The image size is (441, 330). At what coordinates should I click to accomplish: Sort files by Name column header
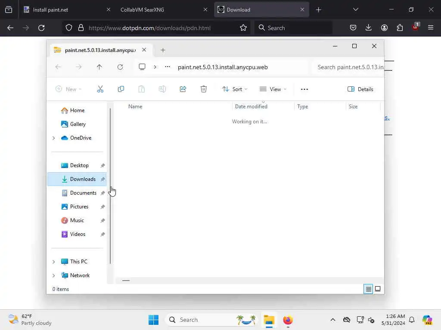click(x=135, y=107)
